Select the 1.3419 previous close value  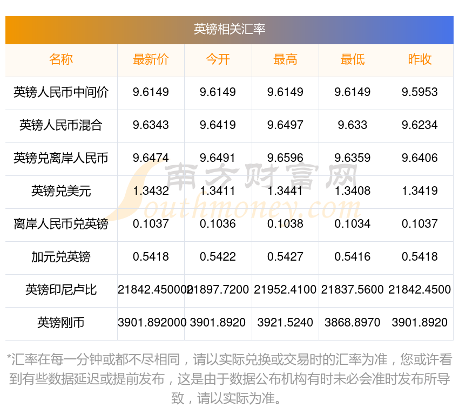pos(420,191)
